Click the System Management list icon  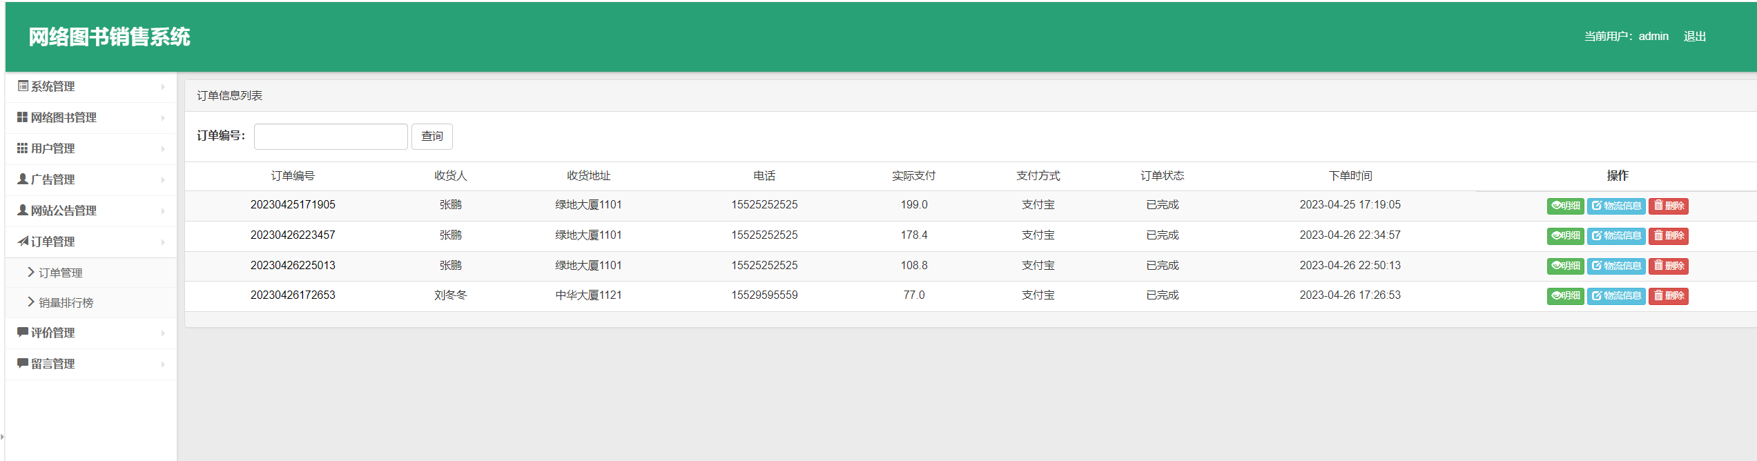23,86
